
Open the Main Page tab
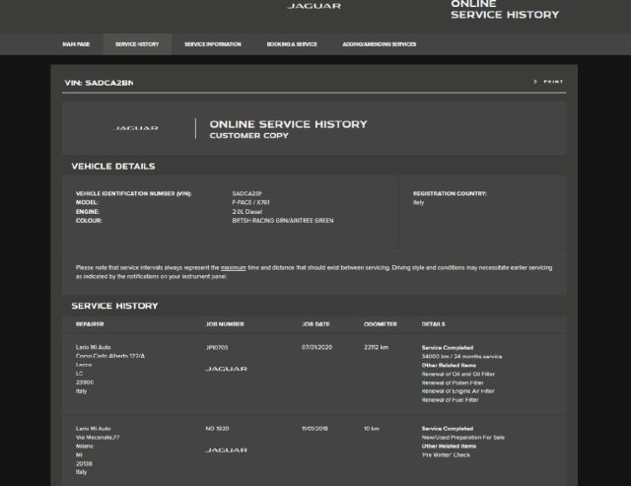76,44
